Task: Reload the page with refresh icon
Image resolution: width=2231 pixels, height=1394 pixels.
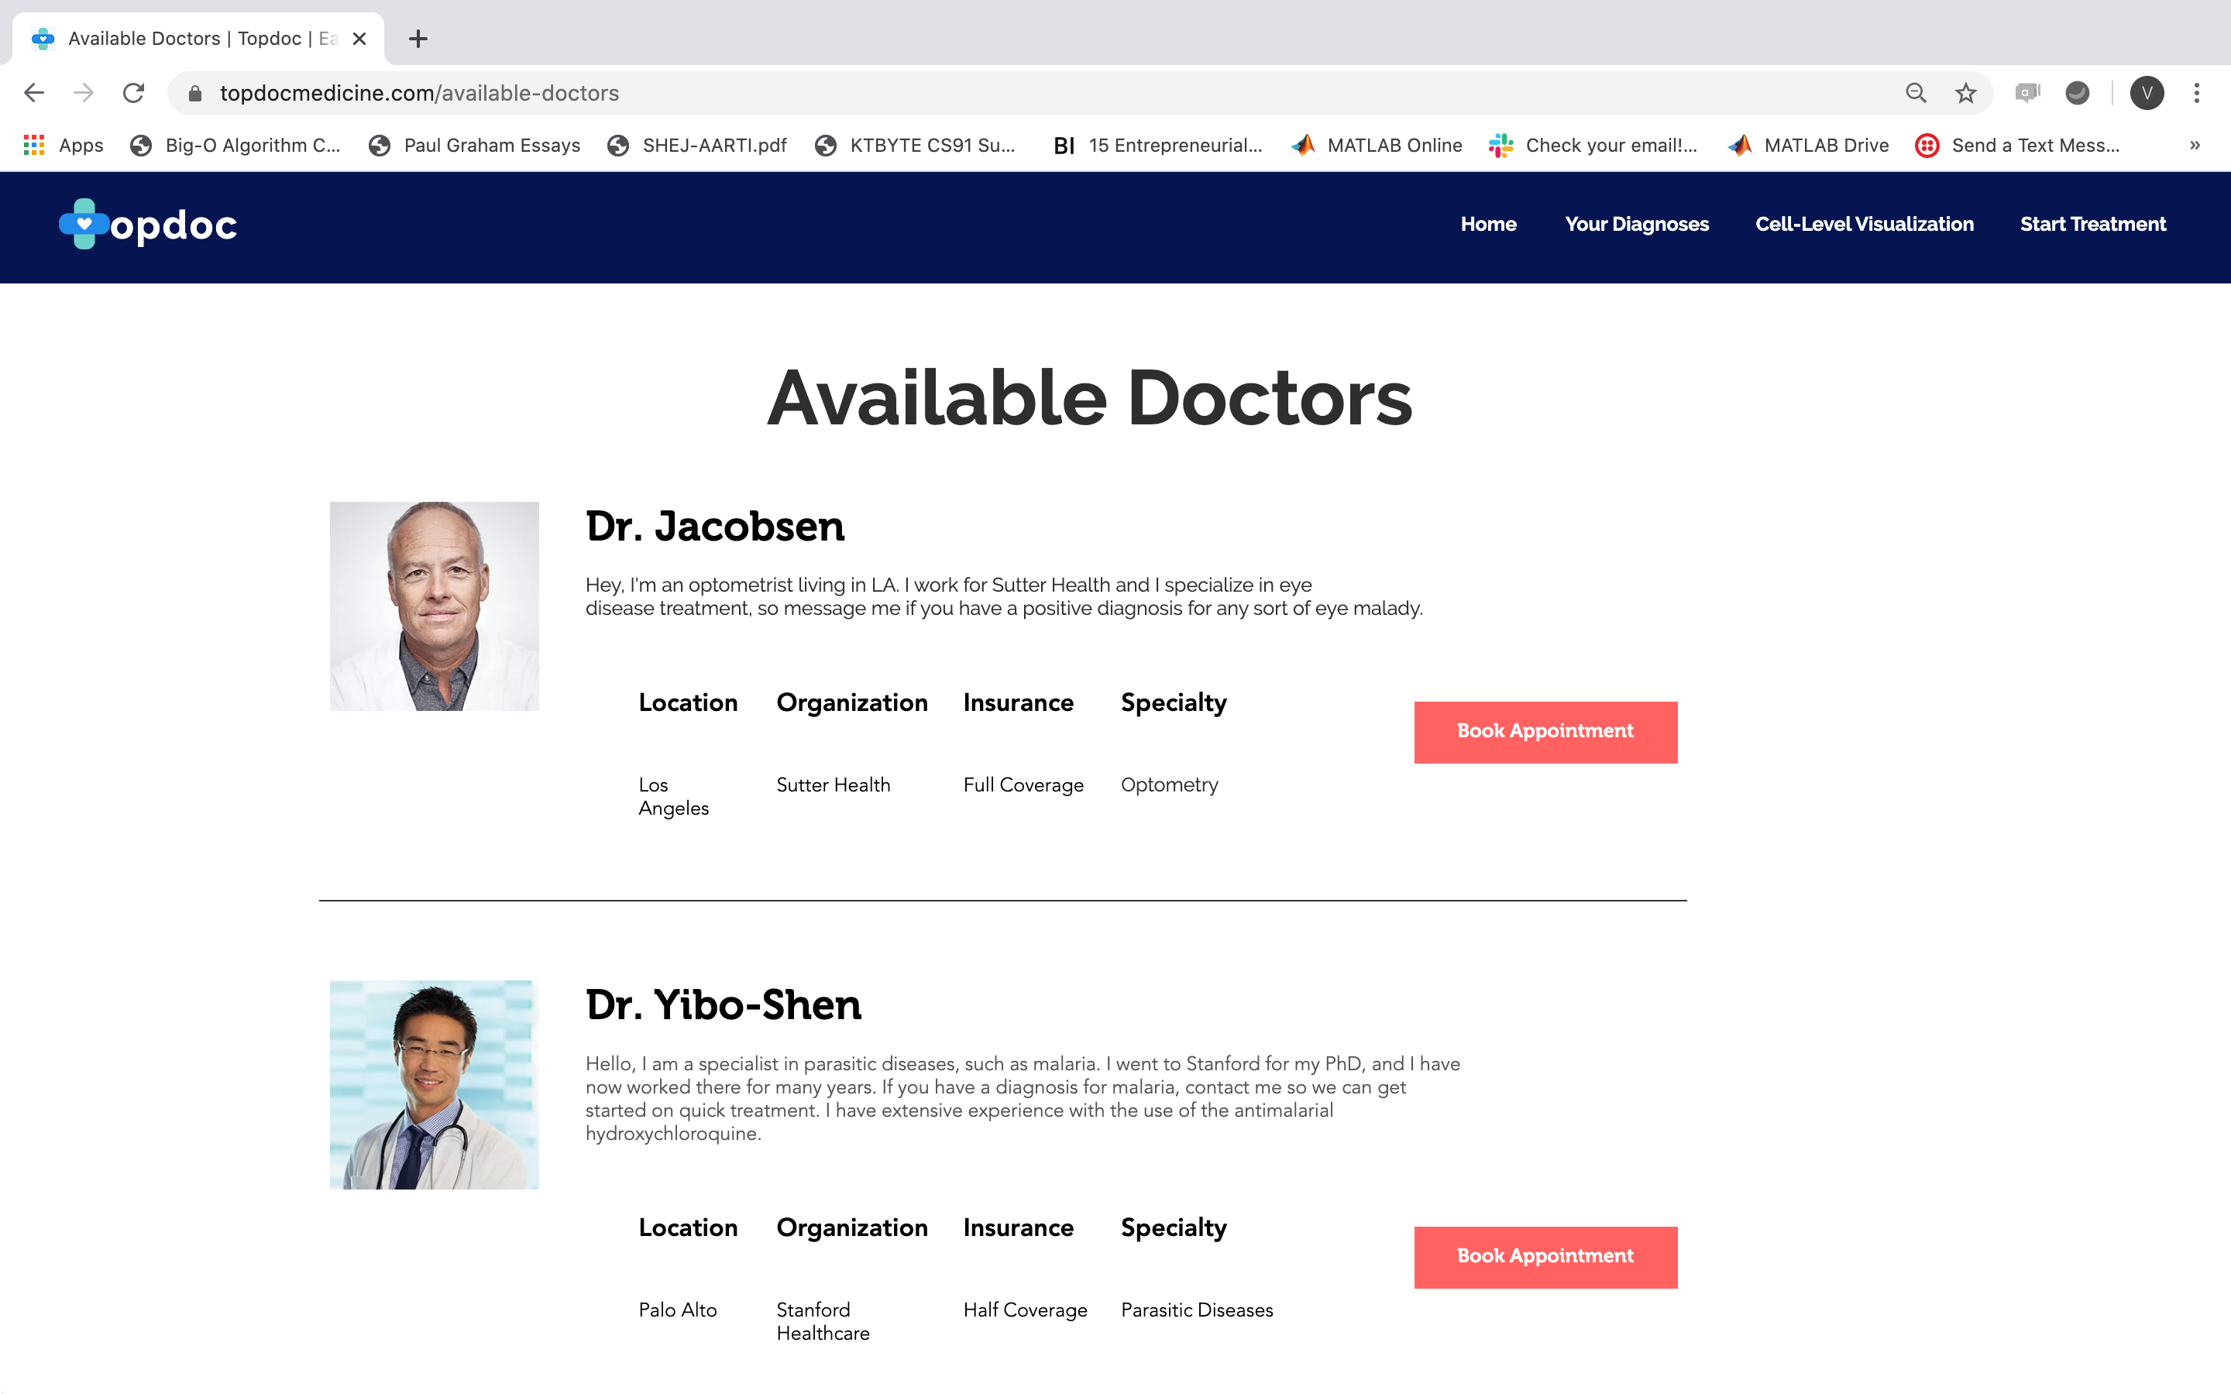Action: point(134,93)
